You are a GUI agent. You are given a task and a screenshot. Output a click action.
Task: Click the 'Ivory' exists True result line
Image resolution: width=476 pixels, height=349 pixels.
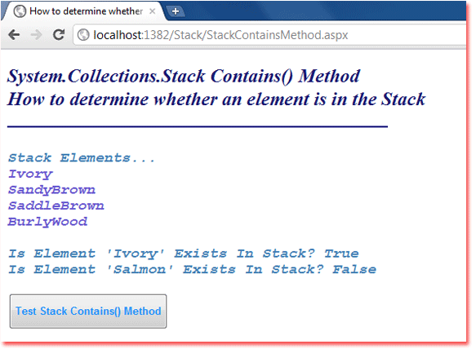pyautogui.click(x=184, y=254)
